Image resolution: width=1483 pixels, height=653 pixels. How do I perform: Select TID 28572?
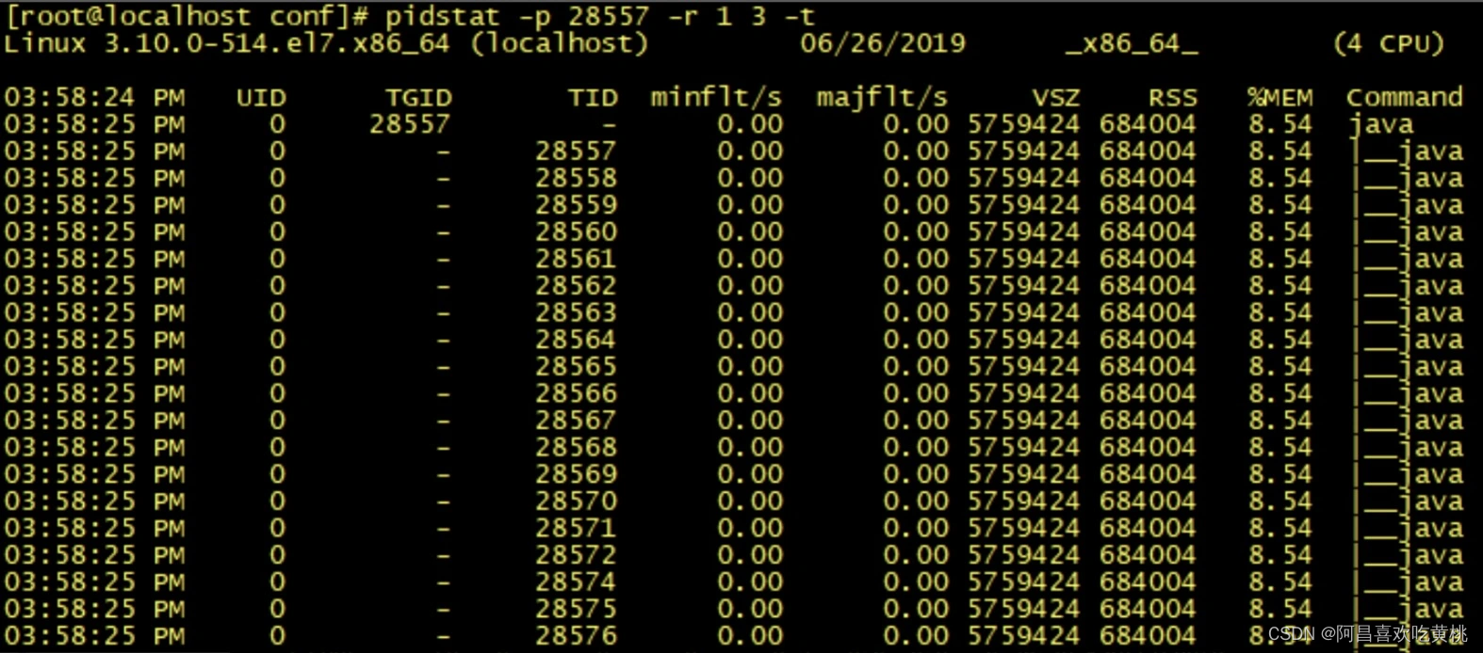(576, 555)
